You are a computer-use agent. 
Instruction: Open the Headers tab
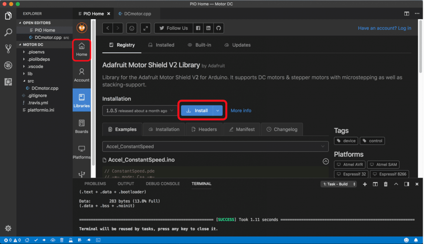pyautogui.click(x=204, y=129)
